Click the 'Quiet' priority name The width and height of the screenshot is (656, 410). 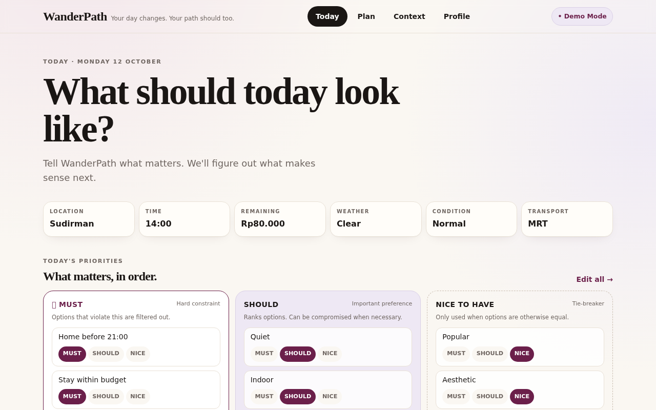tap(260, 337)
